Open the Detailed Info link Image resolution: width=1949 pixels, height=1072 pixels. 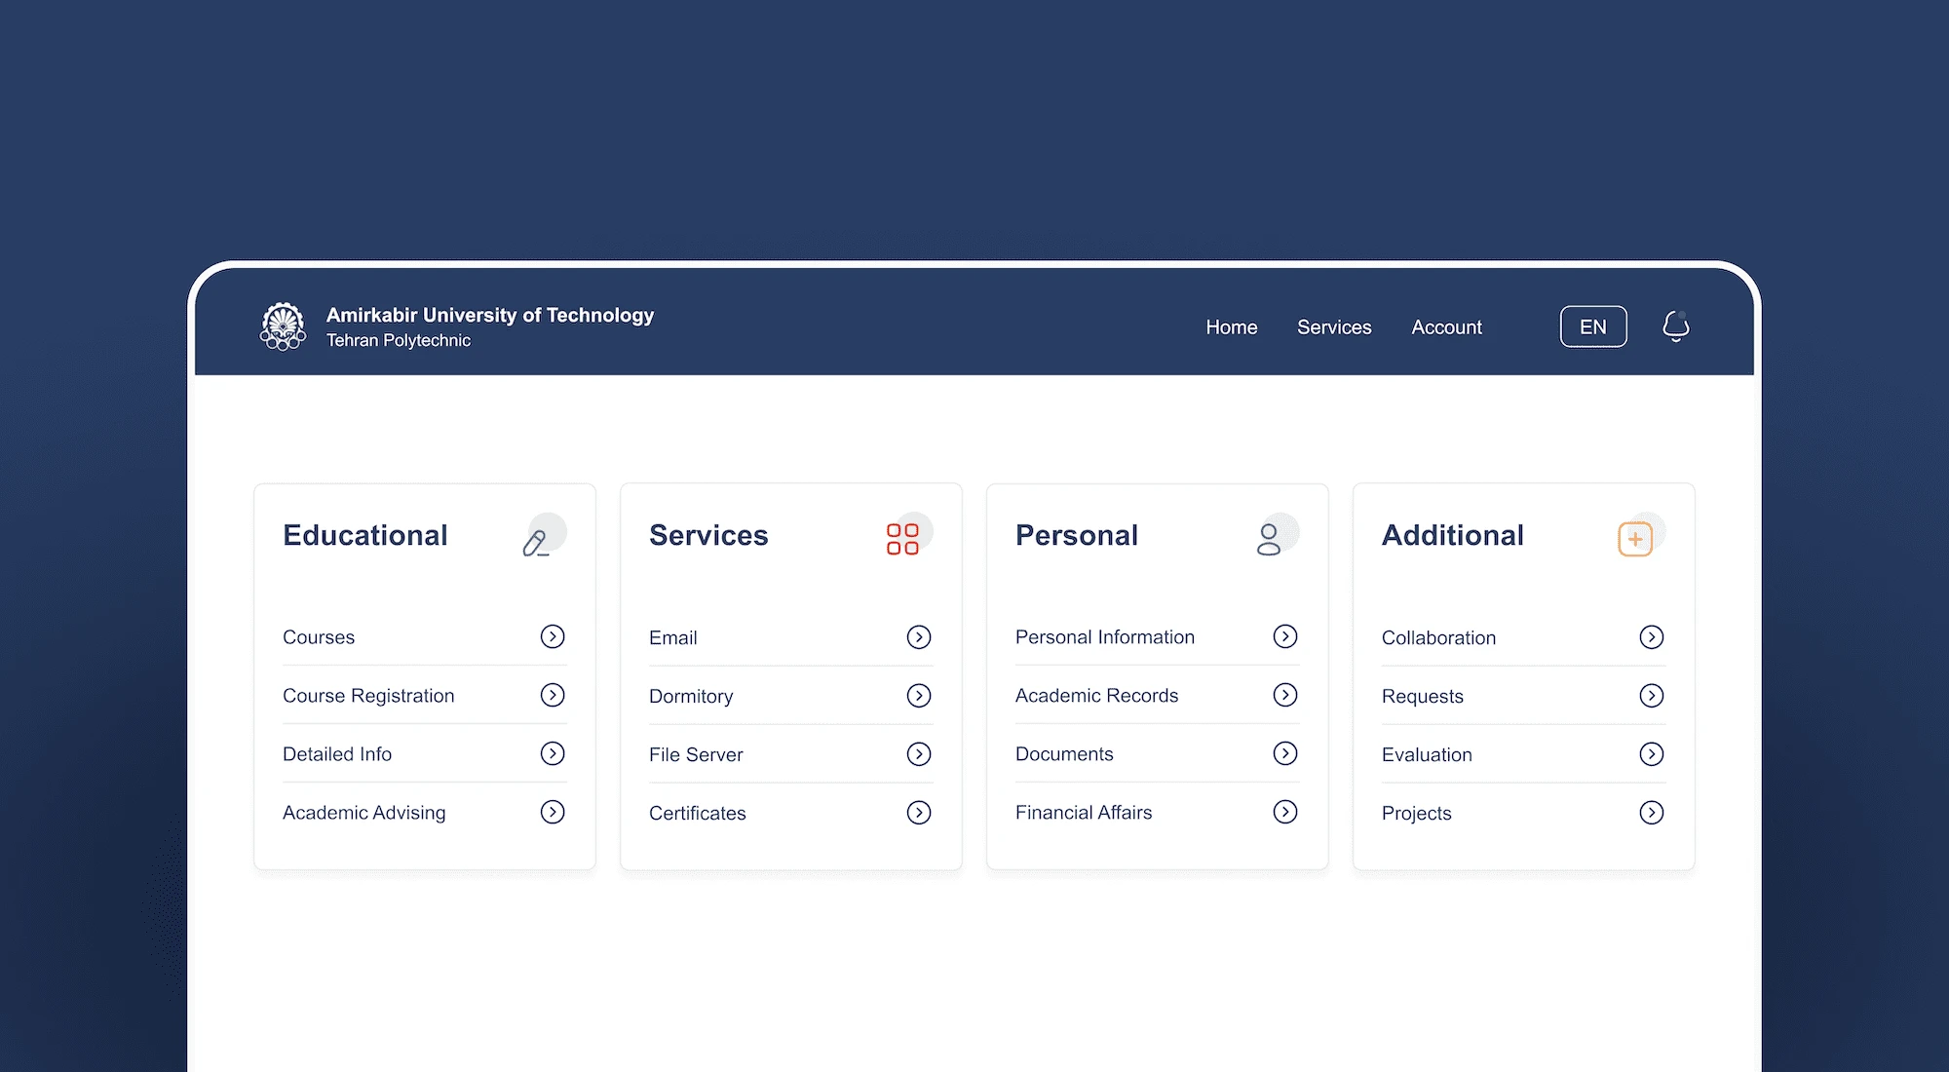click(x=337, y=754)
